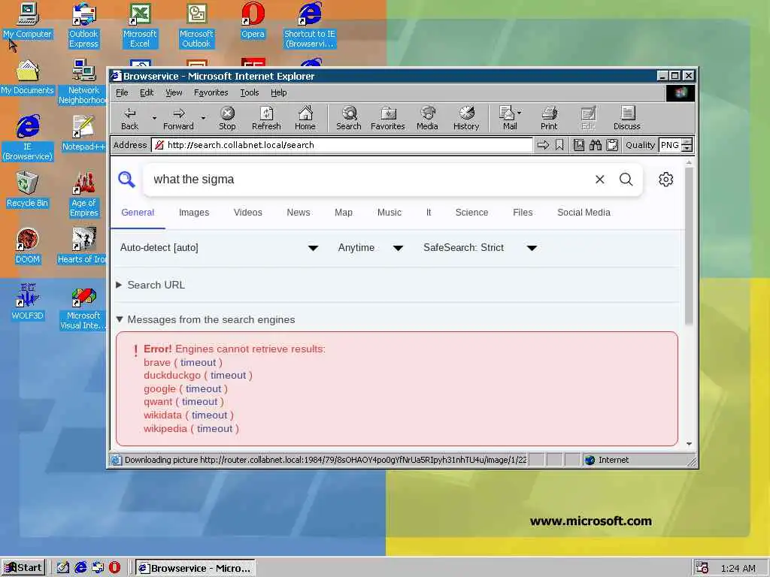770x577 pixels.
Task: Open the View menu
Action: (x=174, y=92)
